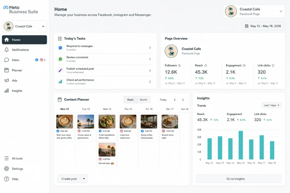Screen dimensions: 290x193
Task: Click the Create post button
Action: point(69,179)
